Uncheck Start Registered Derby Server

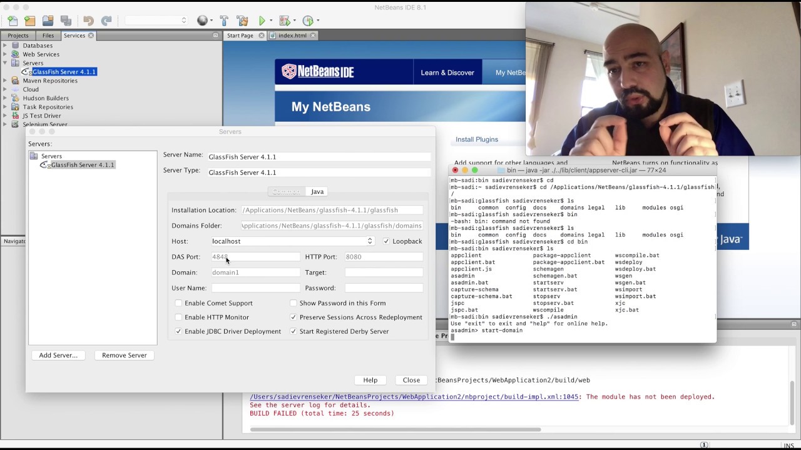pyautogui.click(x=293, y=331)
